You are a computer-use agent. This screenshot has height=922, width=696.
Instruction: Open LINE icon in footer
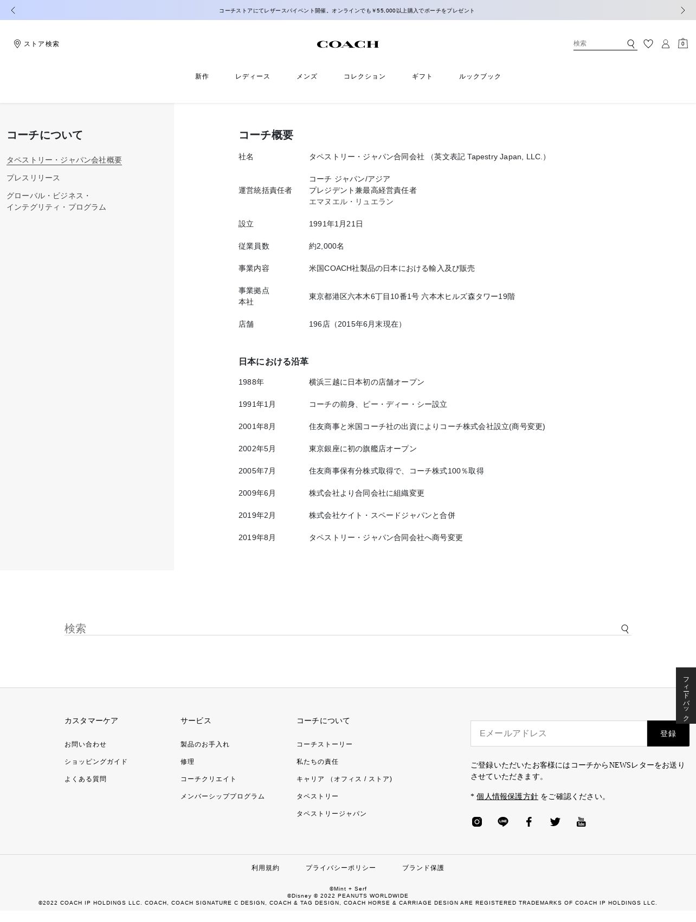point(503,822)
